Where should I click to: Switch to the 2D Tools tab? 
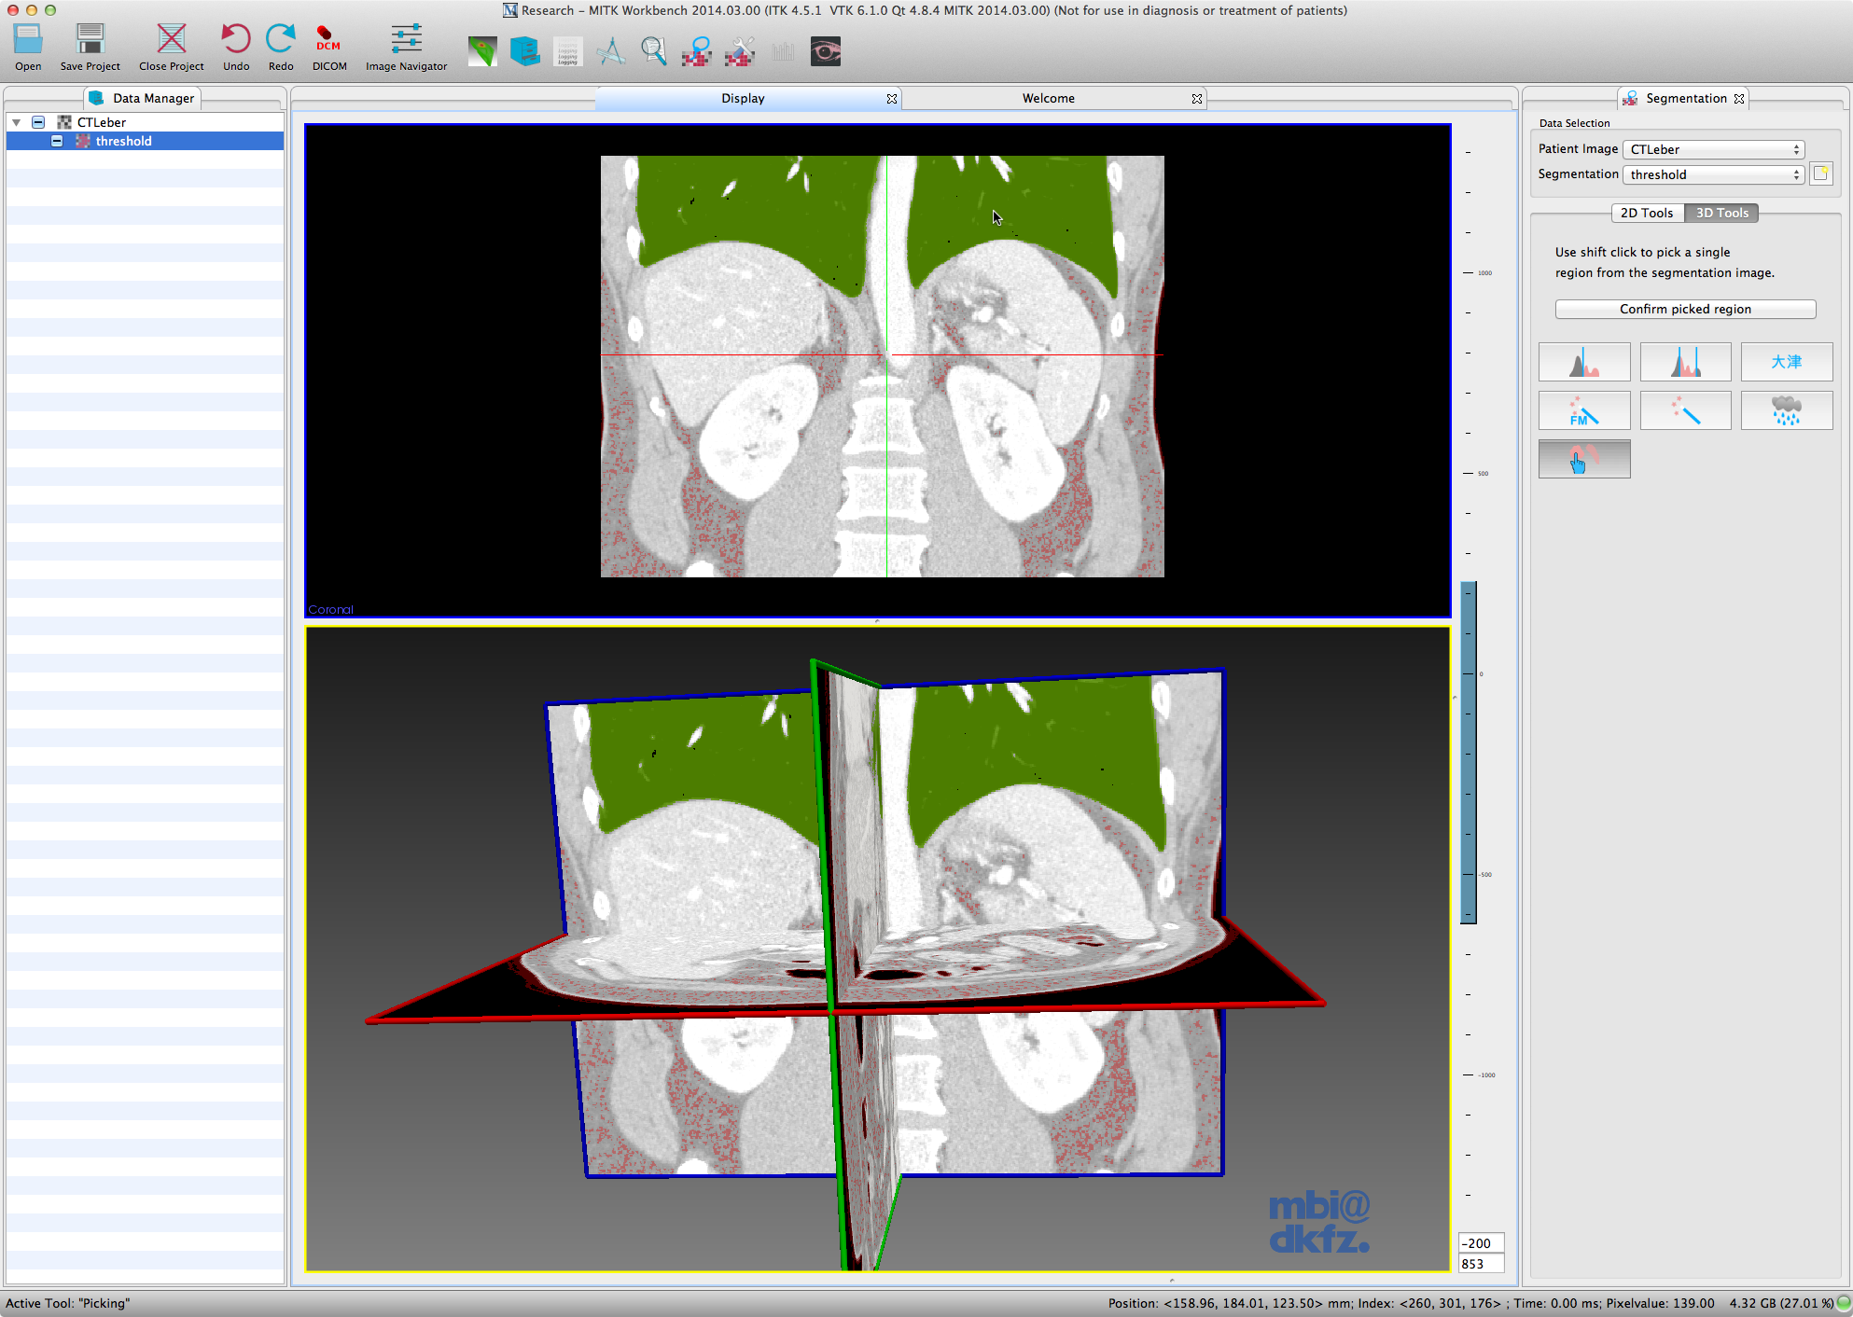pyautogui.click(x=1646, y=213)
